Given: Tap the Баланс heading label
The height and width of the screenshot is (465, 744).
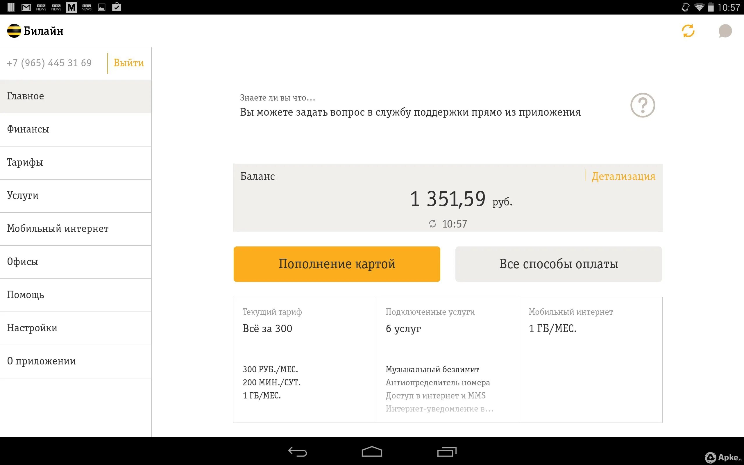Looking at the screenshot, I should click(257, 176).
